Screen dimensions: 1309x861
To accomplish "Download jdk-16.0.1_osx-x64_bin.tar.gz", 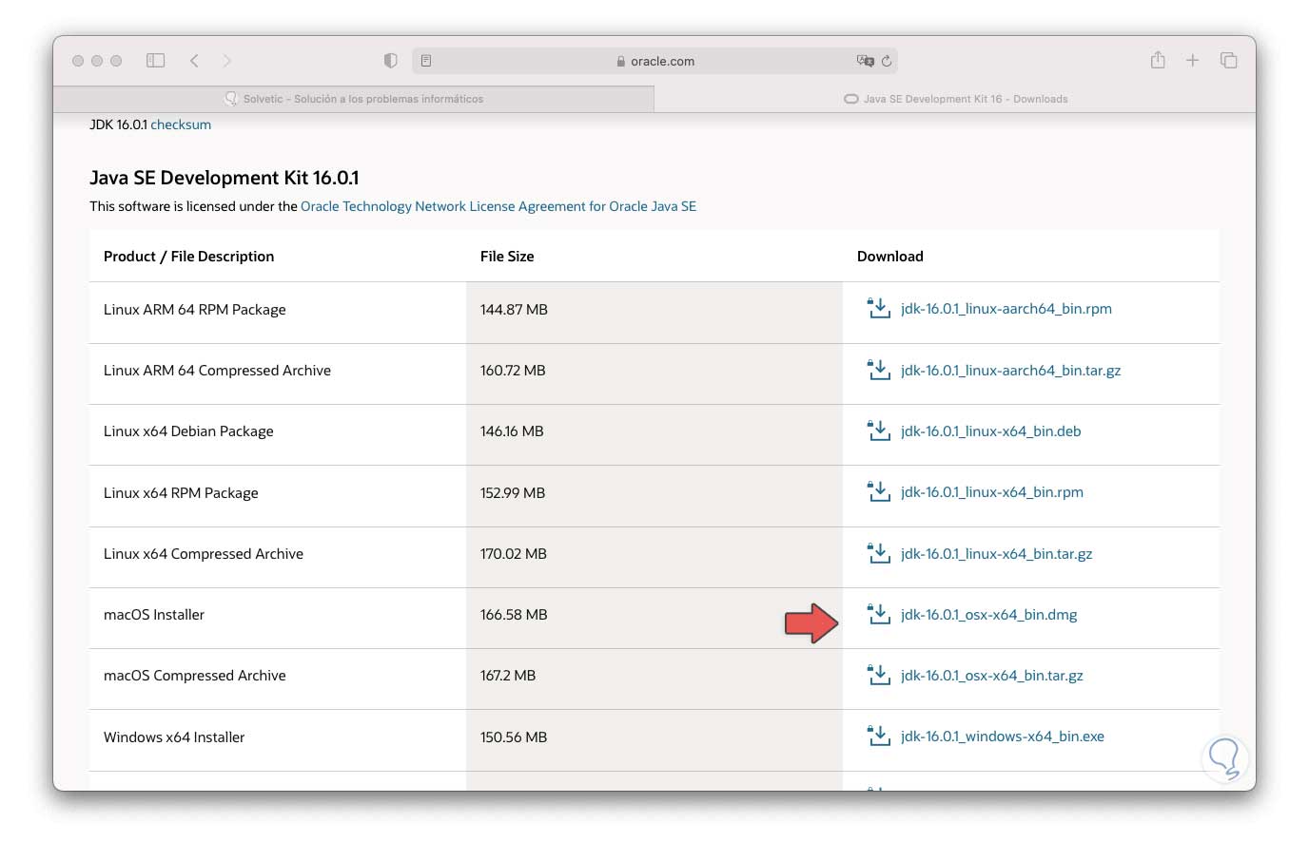I will pos(991,676).
